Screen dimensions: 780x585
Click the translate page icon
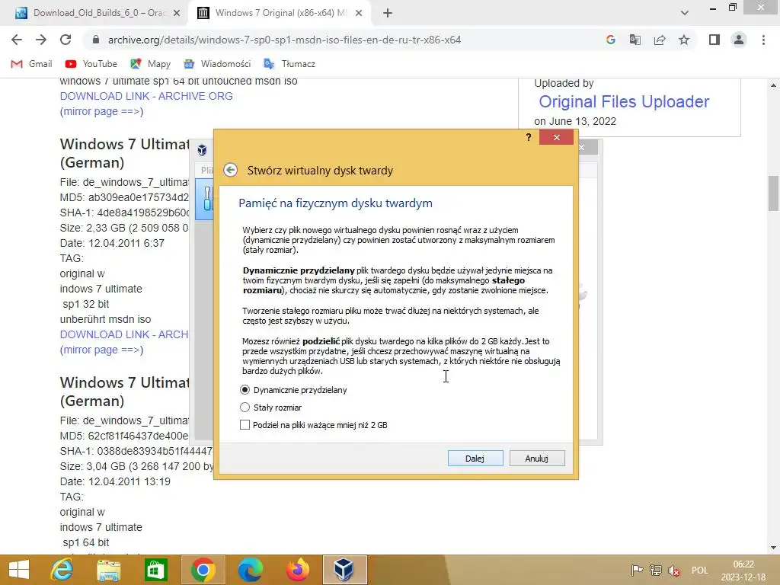point(635,40)
